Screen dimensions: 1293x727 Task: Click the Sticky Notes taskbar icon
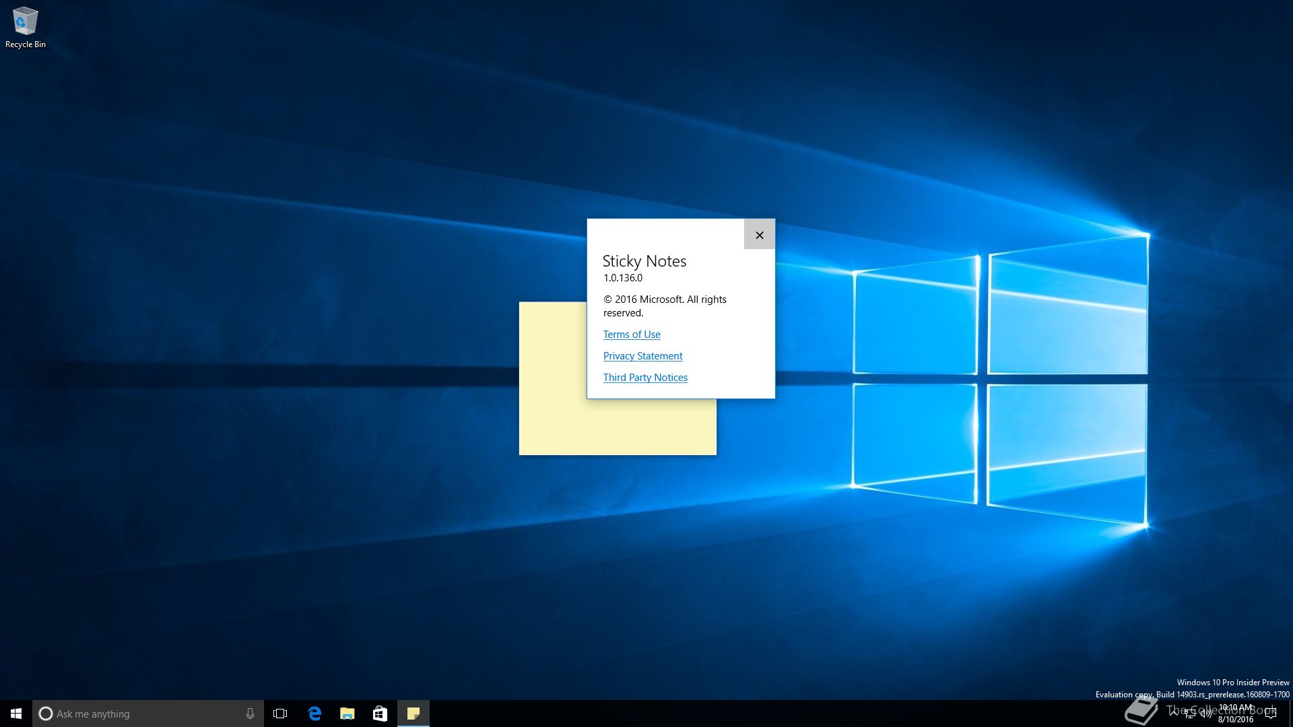413,714
